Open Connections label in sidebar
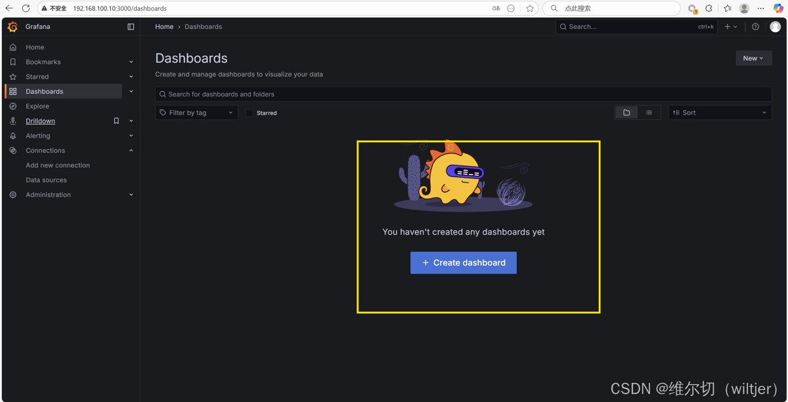Image resolution: width=788 pixels, height=402 pixels. [45, 150]
